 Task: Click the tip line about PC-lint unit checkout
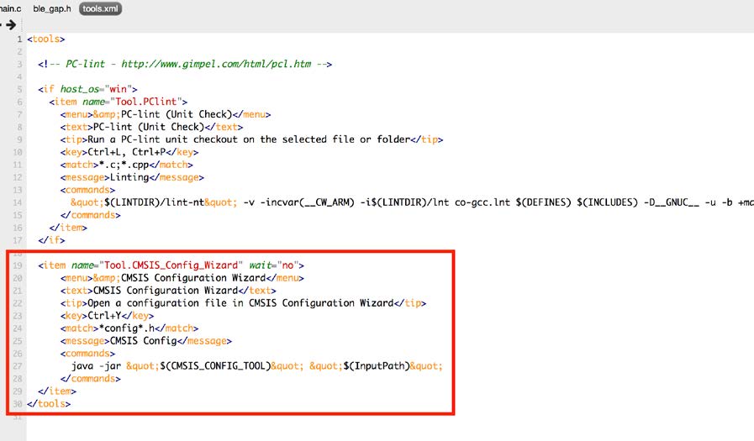(251, 139)
